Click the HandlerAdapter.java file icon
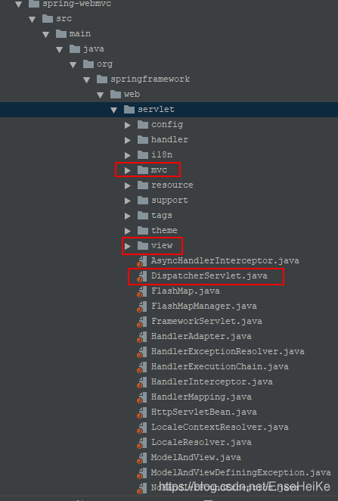 tap(142, 337)
